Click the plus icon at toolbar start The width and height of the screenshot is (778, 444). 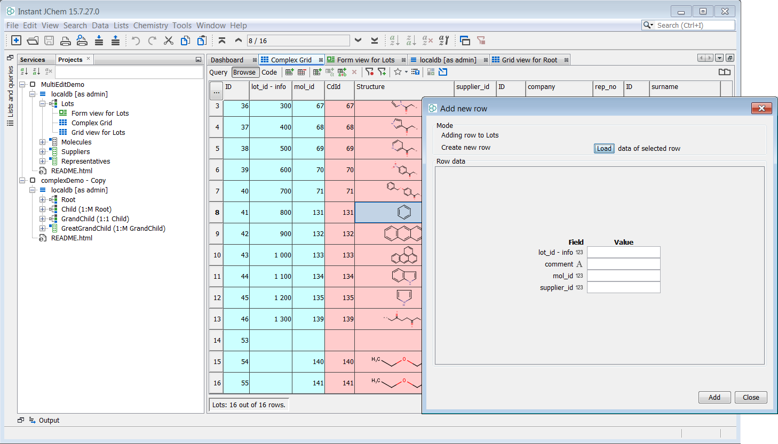[x=16, y=41]
